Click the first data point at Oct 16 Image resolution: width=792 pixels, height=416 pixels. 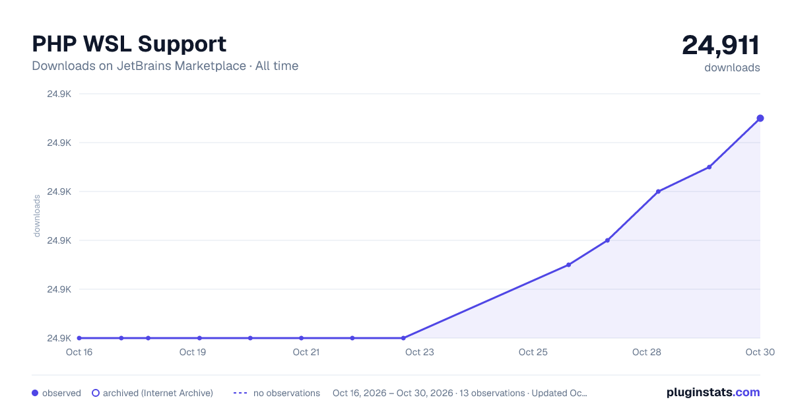[x=79, y=338]
